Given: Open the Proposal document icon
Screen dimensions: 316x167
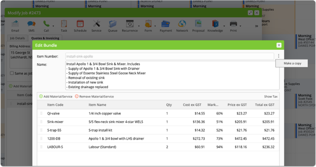Looking at the screenshot, I should [x=198, y=24].
